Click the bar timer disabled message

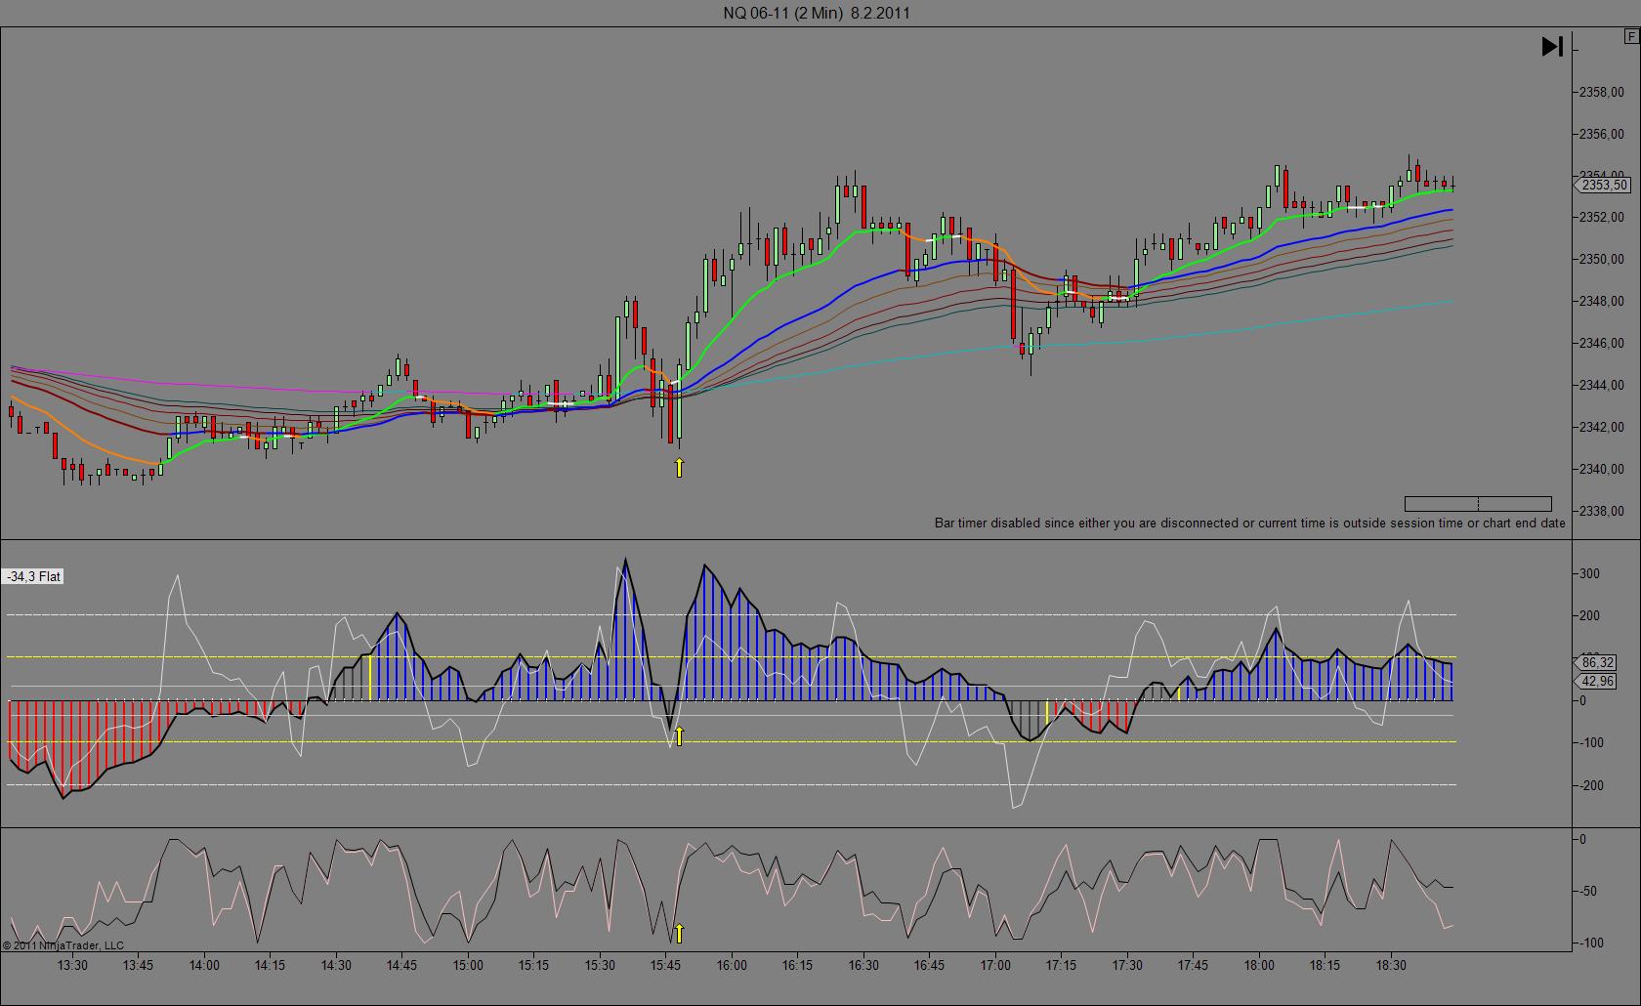(x=1249, y=523)
